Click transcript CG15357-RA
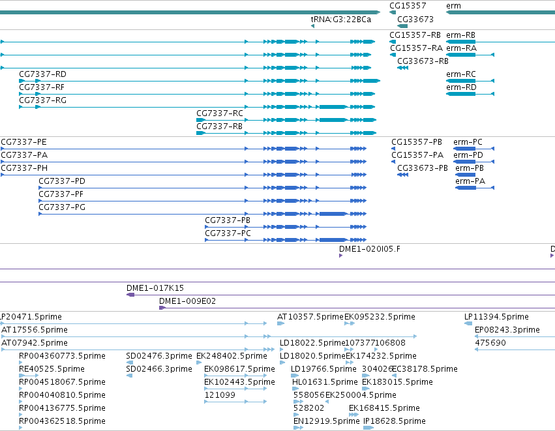 point(416,48)
